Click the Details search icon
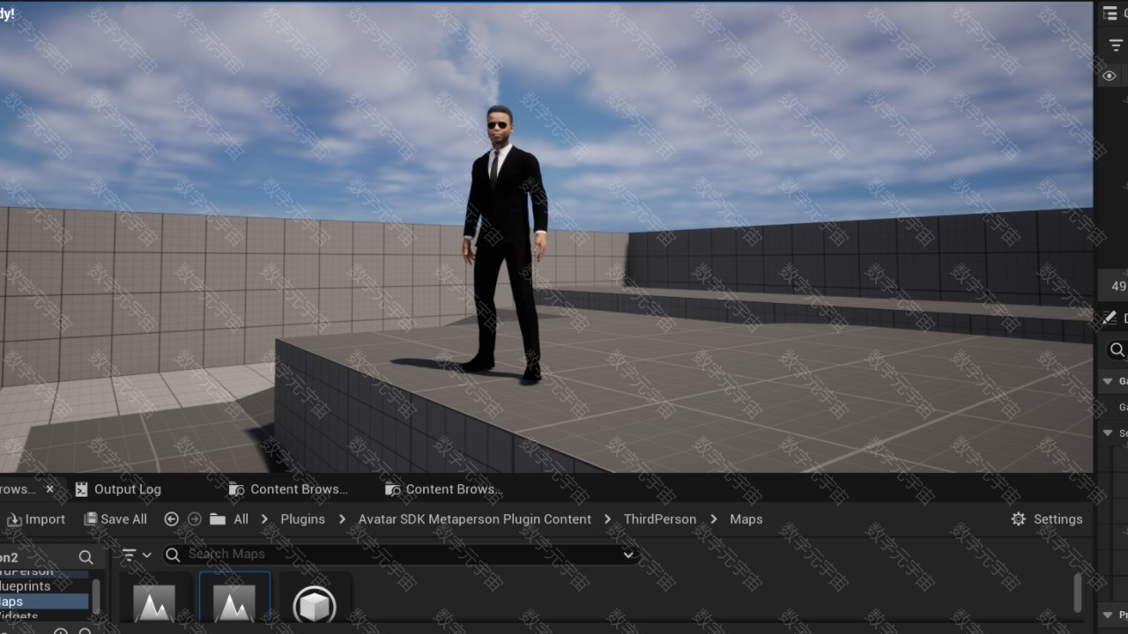This screenshot has height=634, width=1128. [1117, 350]
